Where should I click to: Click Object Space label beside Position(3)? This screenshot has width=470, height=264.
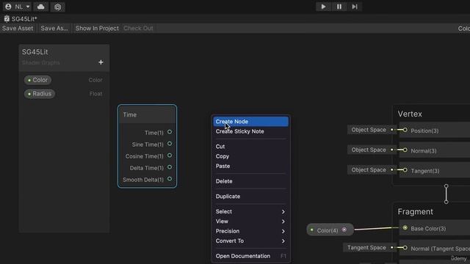[369, 130]
